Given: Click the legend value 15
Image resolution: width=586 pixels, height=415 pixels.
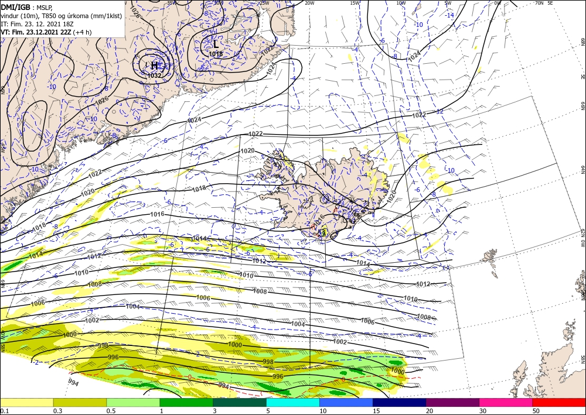Looking at the screenshot, I should [376, 411].
